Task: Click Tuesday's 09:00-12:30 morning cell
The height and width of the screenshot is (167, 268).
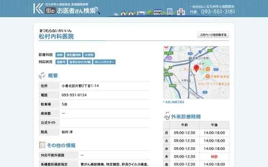Action: (185, 141)
